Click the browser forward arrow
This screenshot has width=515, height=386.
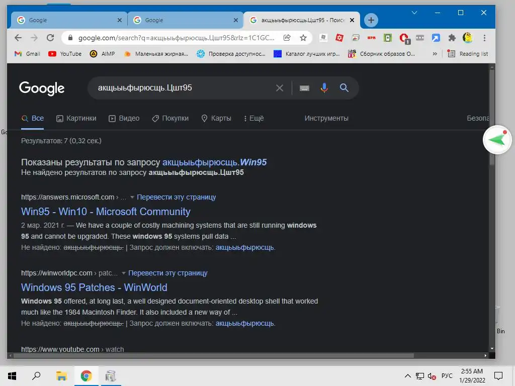pyautogui.click(x=34, y=38)
